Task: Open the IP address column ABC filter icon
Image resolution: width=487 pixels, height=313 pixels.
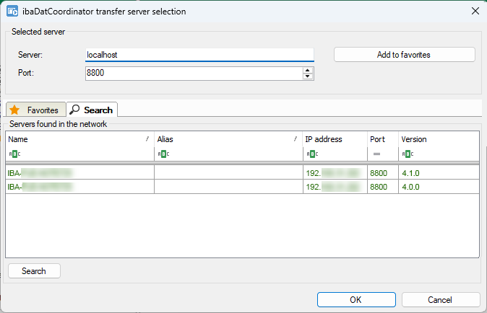Action: (x=312, y=154)
